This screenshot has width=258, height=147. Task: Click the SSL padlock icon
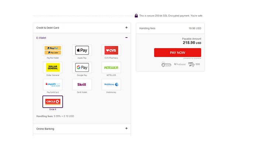tap(136, 15)
